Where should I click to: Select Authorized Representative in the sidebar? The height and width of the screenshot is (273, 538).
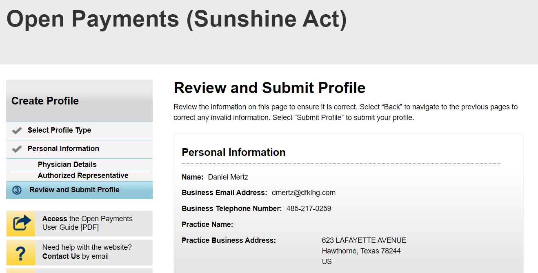click(83, 175)
